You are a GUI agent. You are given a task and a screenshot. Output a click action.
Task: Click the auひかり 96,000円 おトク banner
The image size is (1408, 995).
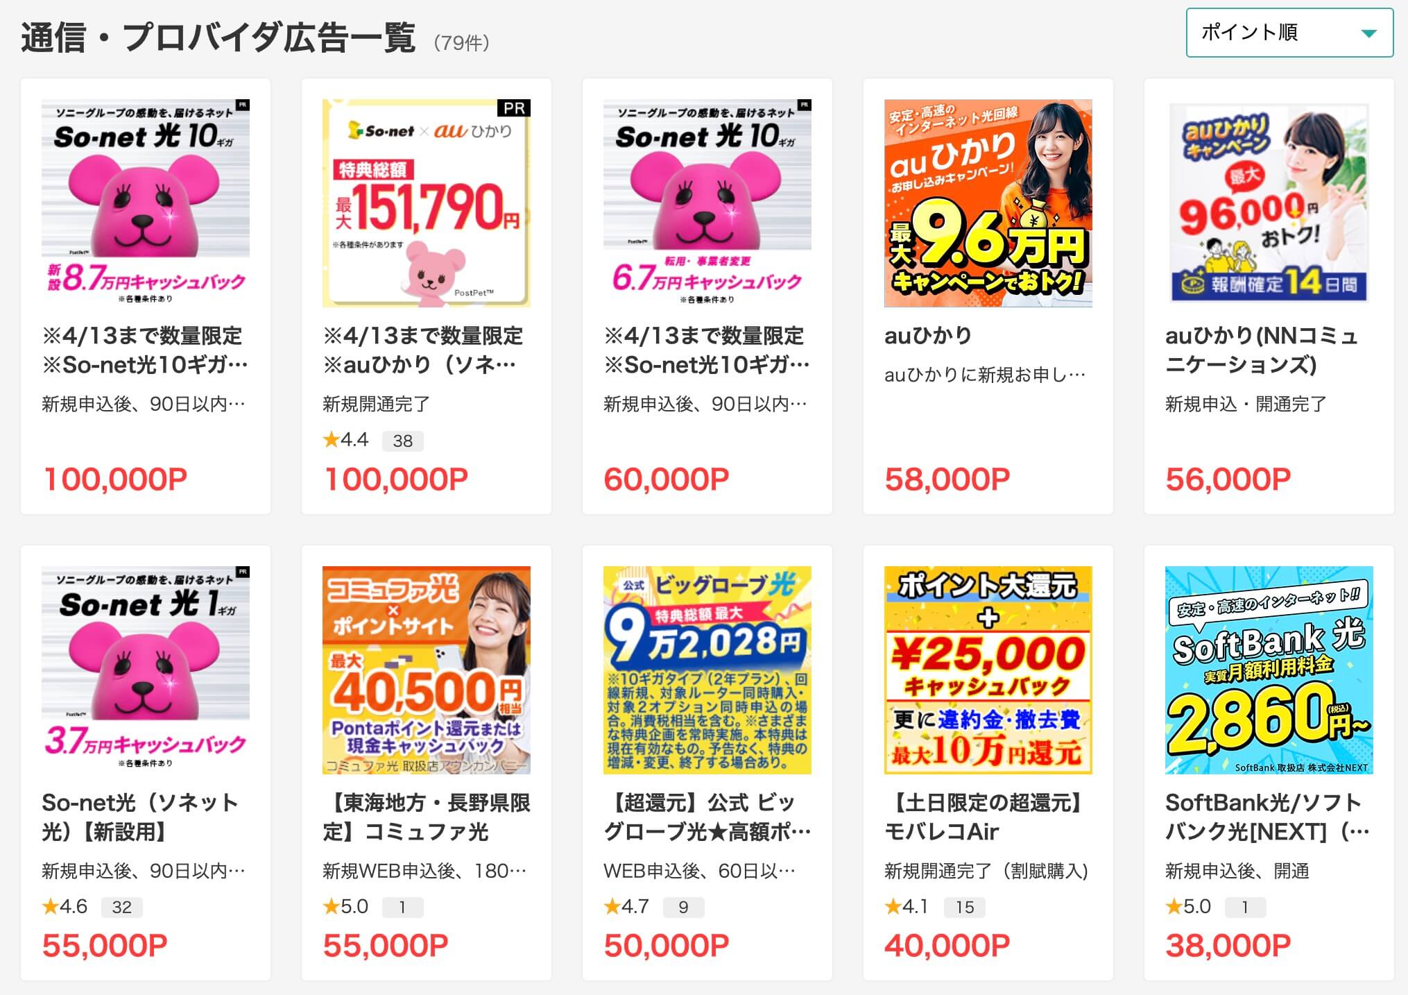(1269, 203)
